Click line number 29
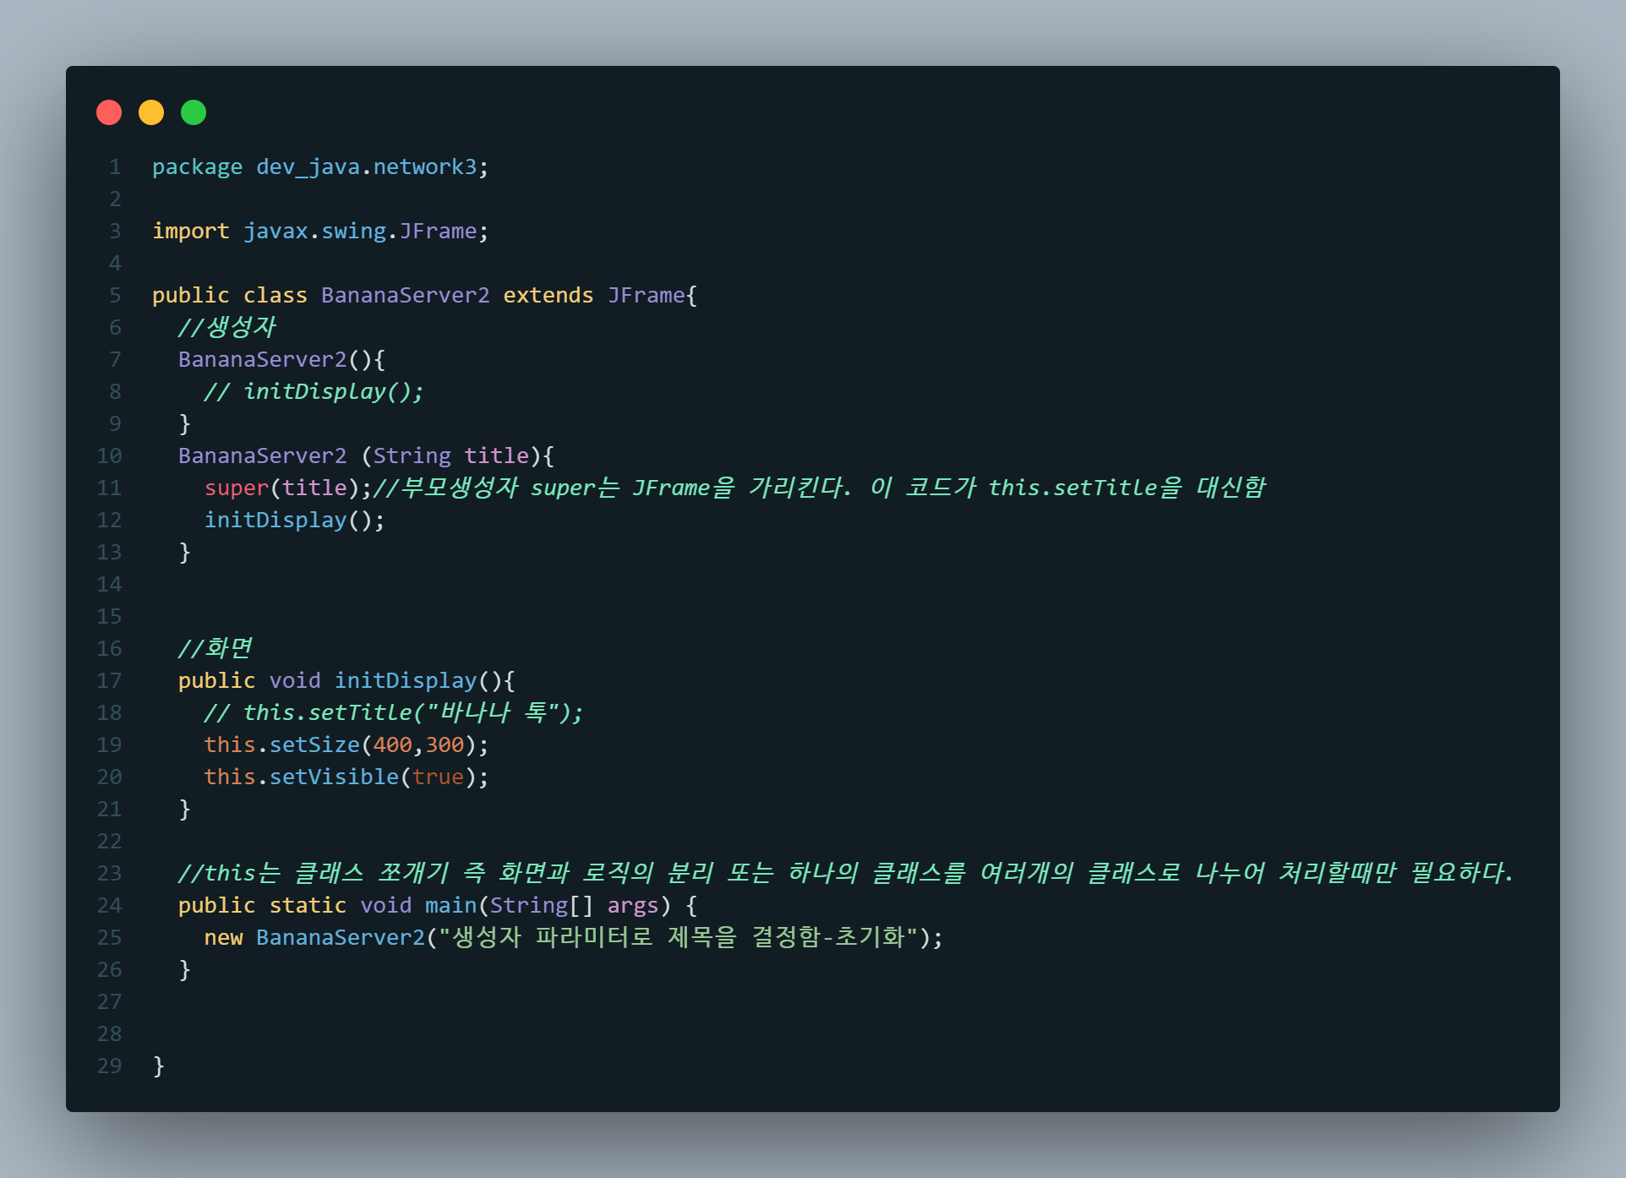The width and height of the screenshot is (1626, 1178). pyautogui.click(x=109, y=1066)
